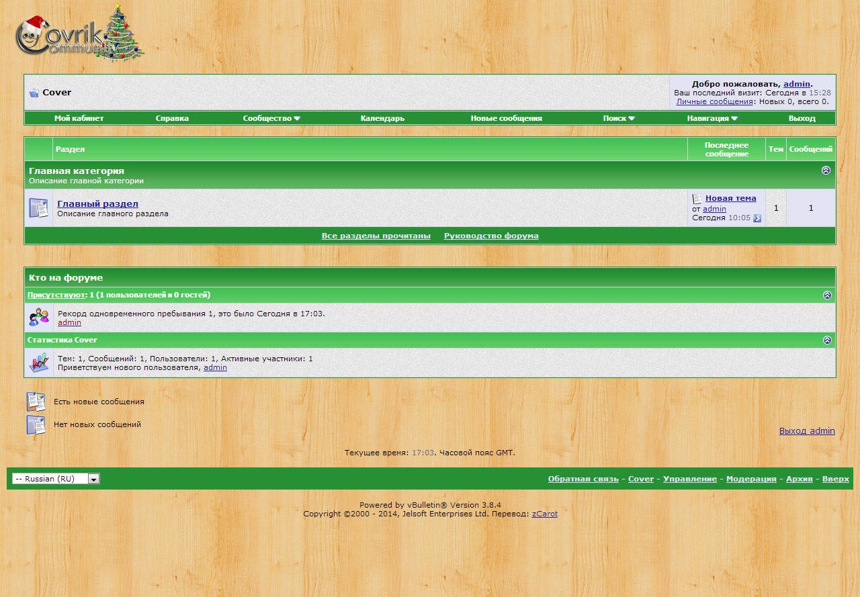Open the Russian (RU) language dropdown

tap(94, 479)
